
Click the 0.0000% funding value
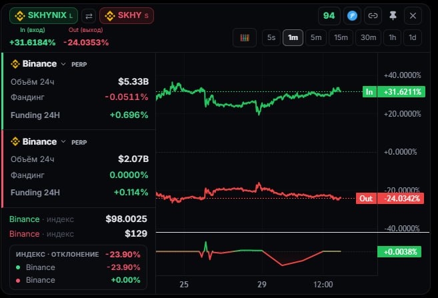[129, 175]
